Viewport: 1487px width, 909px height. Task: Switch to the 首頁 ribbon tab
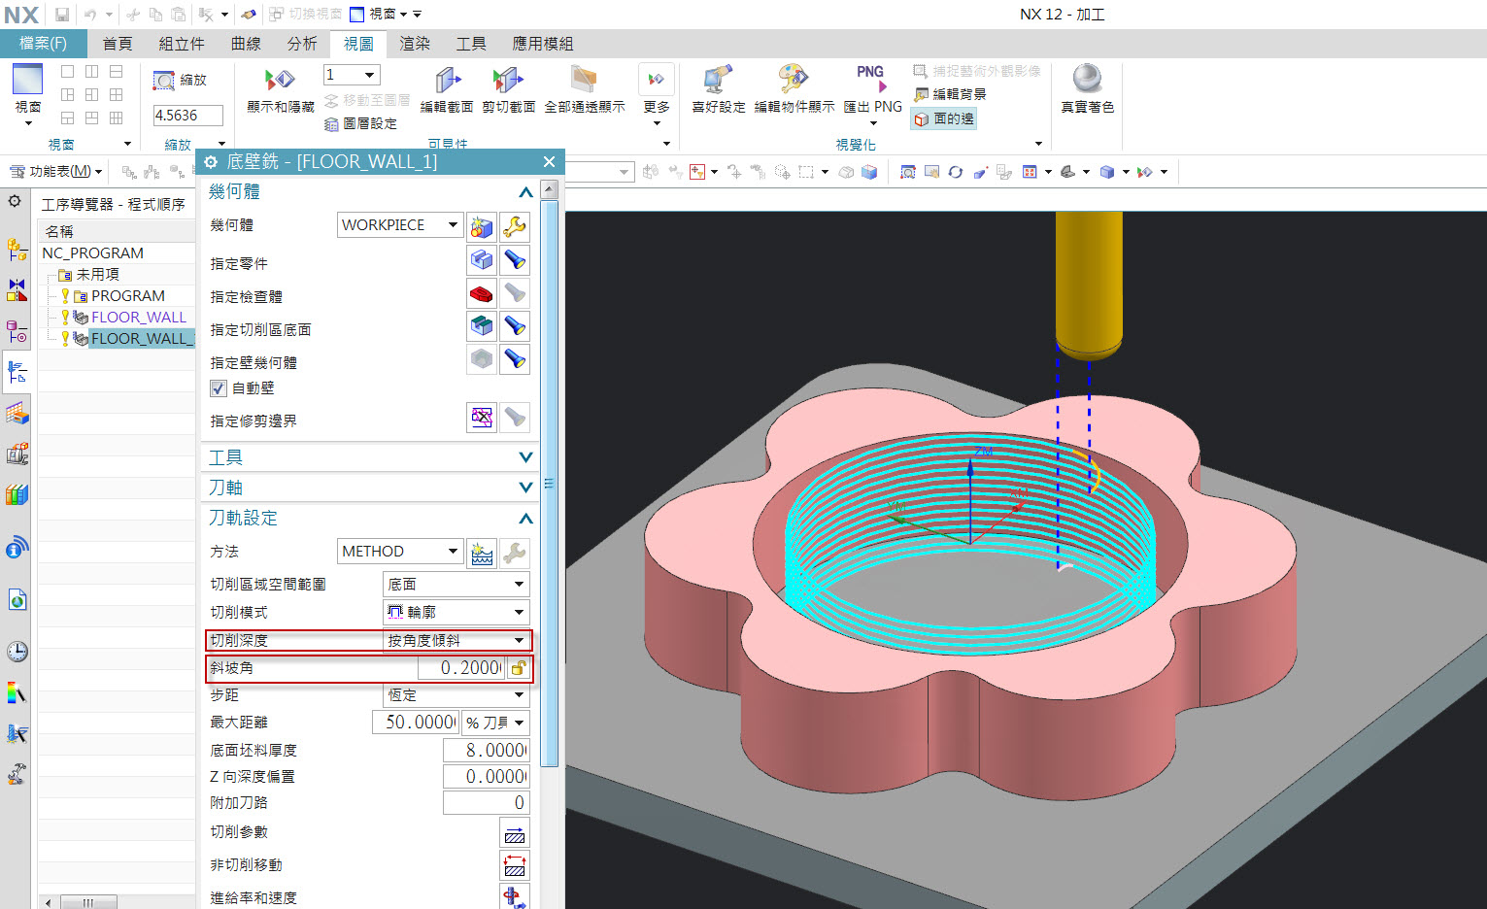click(x=118, y=44)
